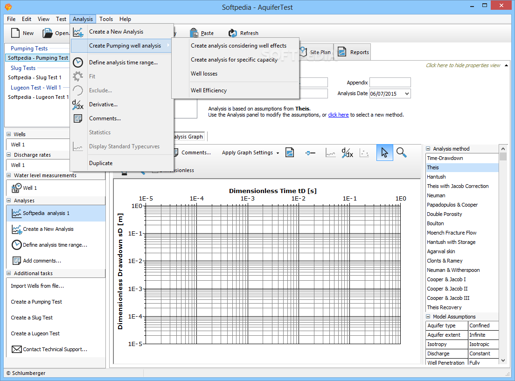Click the typecurve line icon in graph toolbar

(330, 153)
